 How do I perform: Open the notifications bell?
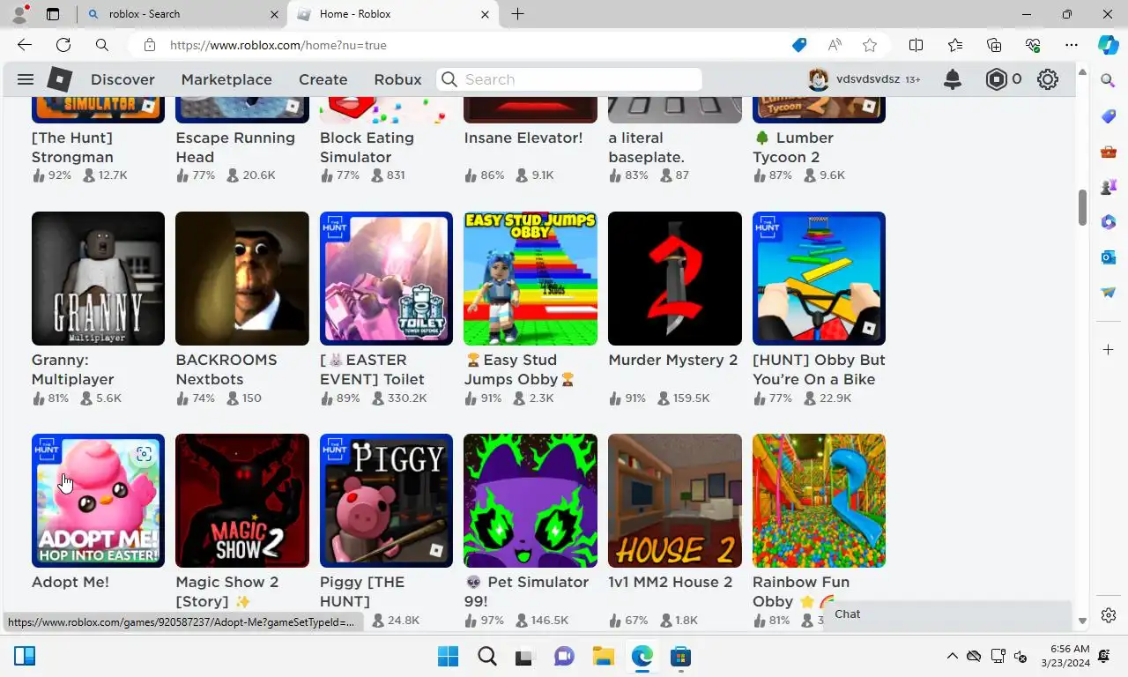click(x=953, y=79)
